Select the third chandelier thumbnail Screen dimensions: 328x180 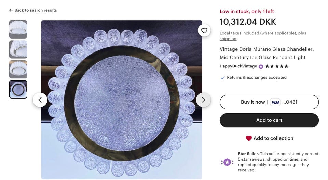click(x=18, y=70)
